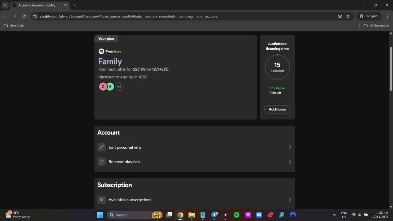Image resolution: width=393 pixels, height=221 pixels.
Task: Click the ENG US language indicator
Action: 344,215
